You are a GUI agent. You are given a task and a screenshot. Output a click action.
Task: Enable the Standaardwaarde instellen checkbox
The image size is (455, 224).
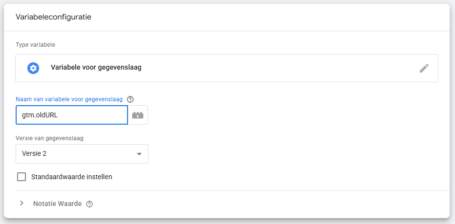(x=22, y=177)
